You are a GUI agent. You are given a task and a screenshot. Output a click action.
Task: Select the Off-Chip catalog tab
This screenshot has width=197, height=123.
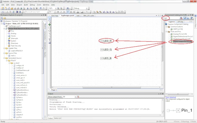180,21
